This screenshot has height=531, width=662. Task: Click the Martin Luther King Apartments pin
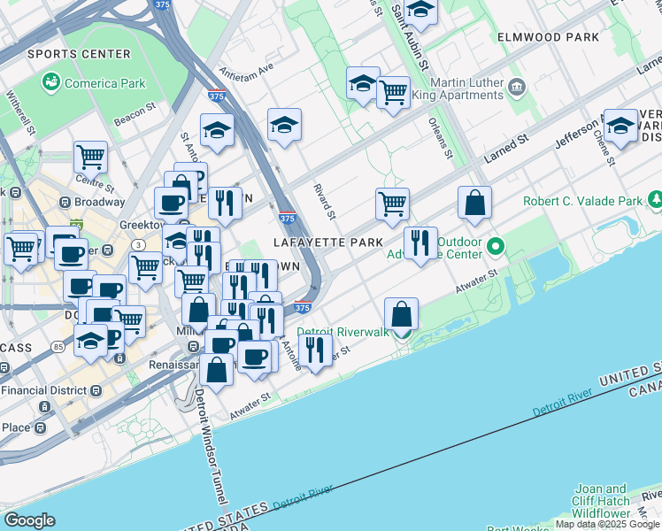[x=517, y=88]
